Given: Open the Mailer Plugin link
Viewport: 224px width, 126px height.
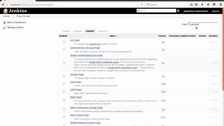Looking at the screenshot, I should pyautogui.click(x=76, y=97).
